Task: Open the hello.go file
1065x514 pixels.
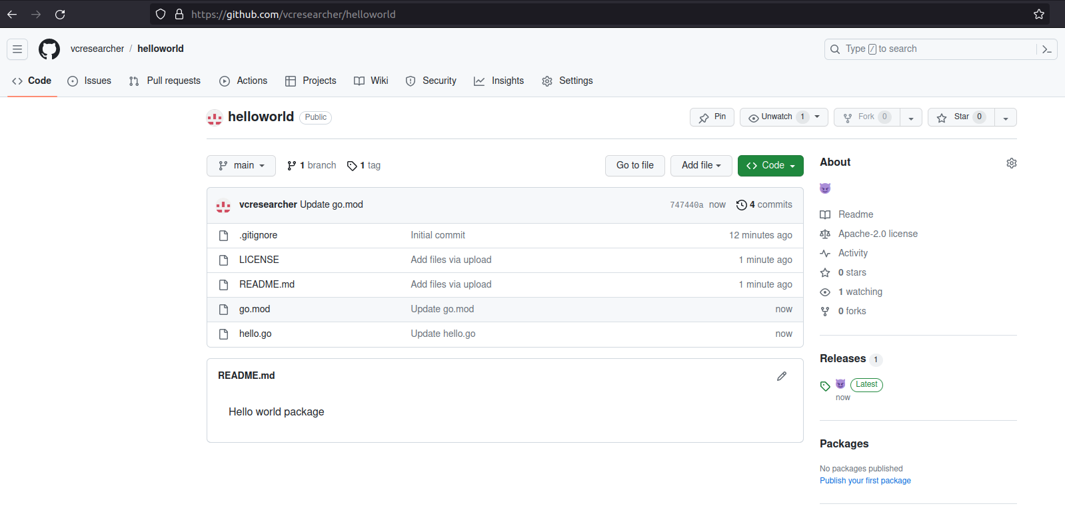Action: click(255, 334)
